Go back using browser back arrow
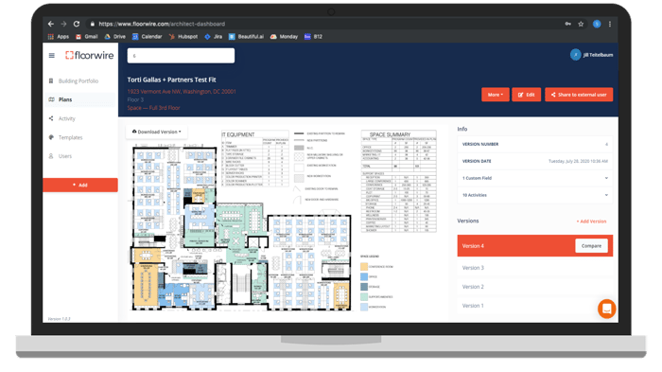 51,24
